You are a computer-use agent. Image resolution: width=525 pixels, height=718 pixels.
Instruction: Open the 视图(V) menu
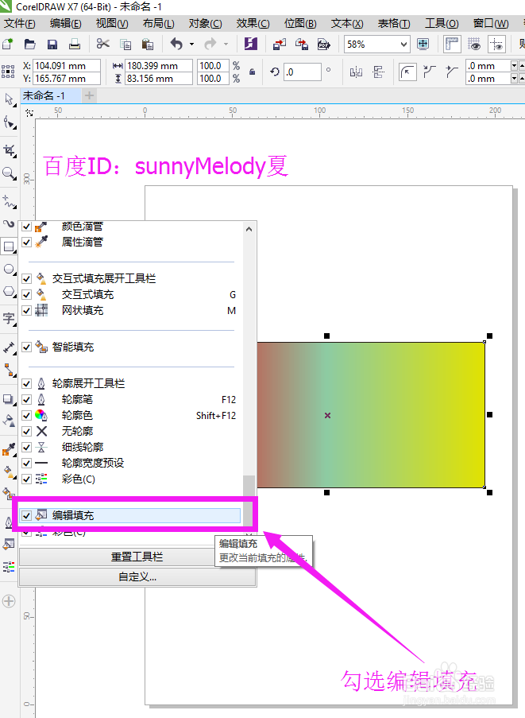pyautogui.click(x=112, y=23)
